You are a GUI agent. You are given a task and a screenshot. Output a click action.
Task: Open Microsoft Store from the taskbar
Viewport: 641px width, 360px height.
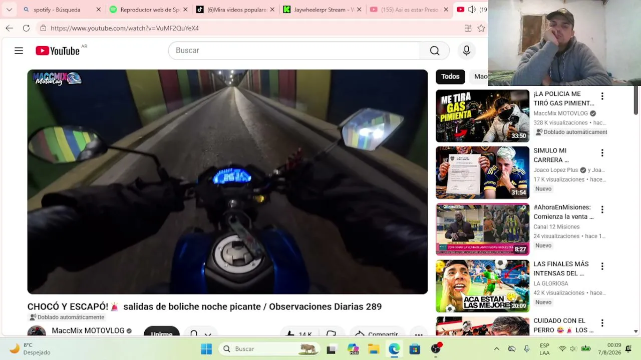tap(415, 349)
